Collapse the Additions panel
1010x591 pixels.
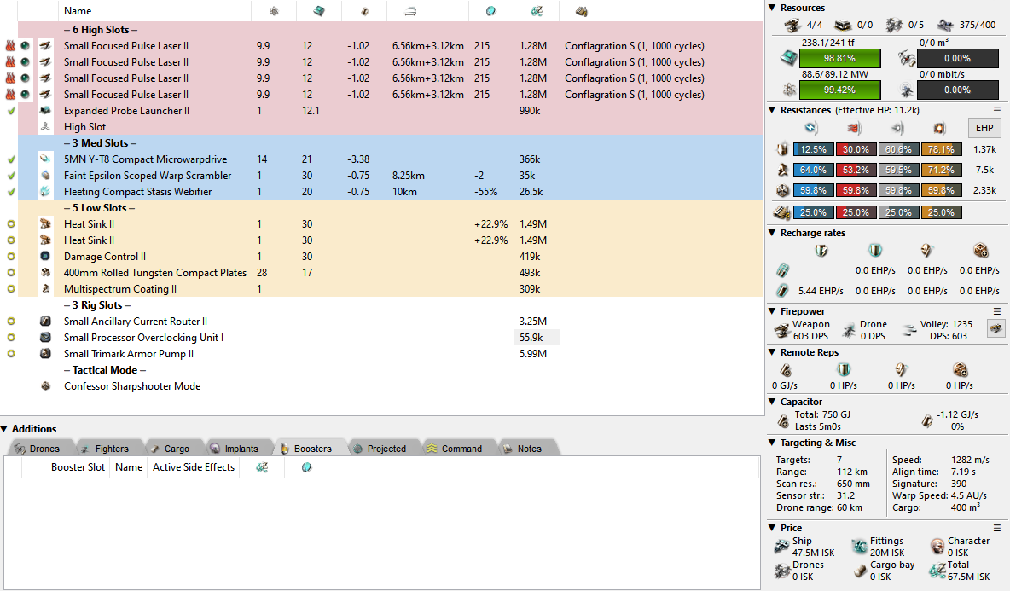(5, 429)
